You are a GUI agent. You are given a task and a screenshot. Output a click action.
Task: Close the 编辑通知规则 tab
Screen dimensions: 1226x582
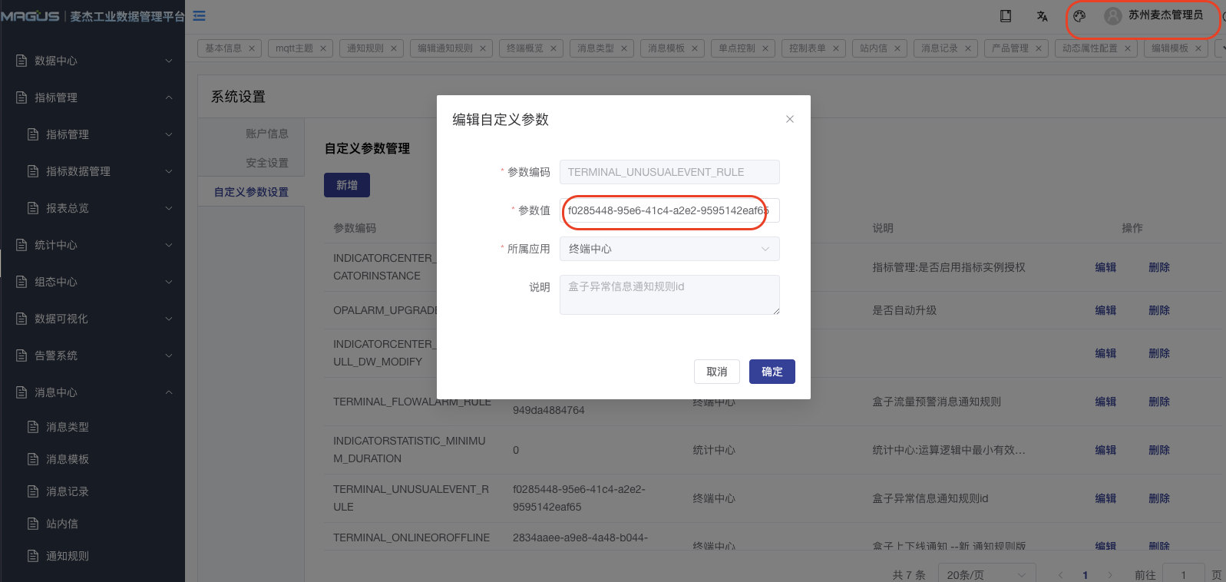point(483,48)
